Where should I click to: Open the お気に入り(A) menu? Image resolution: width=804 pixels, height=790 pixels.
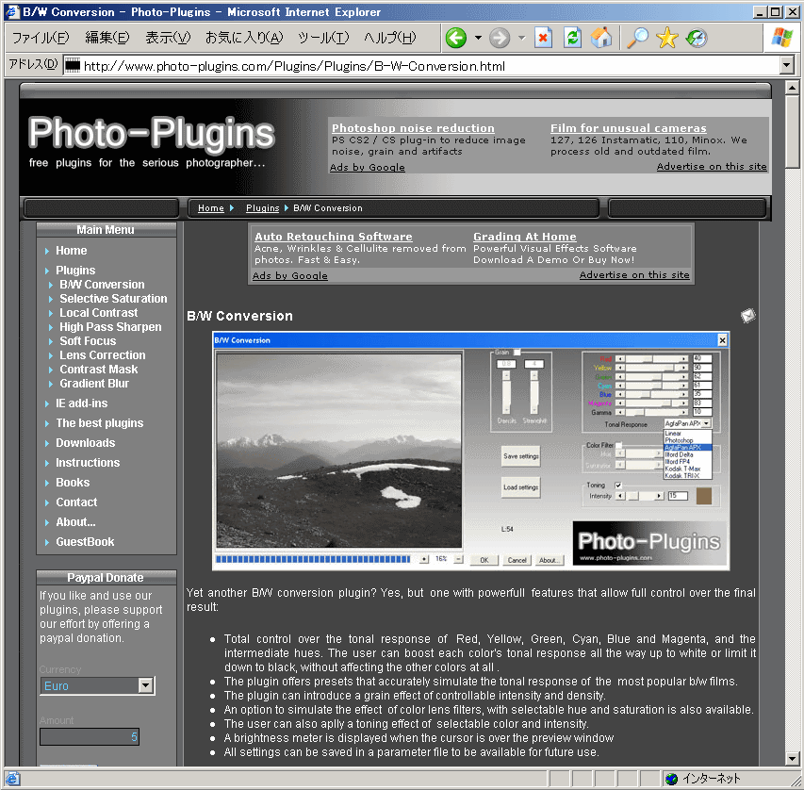[244, 38]
